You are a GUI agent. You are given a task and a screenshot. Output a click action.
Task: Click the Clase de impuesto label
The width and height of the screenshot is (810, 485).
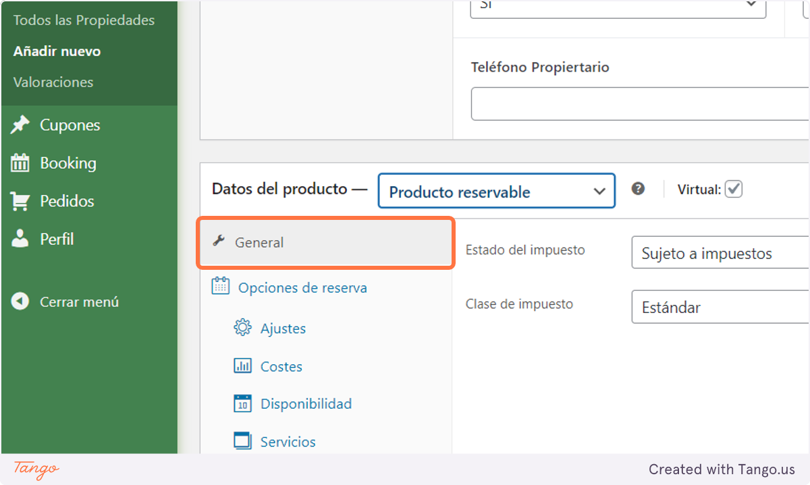[519, 304]
